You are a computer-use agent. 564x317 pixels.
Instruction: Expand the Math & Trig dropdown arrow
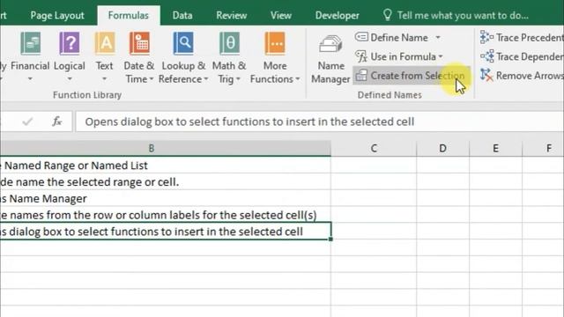[238, 79]
